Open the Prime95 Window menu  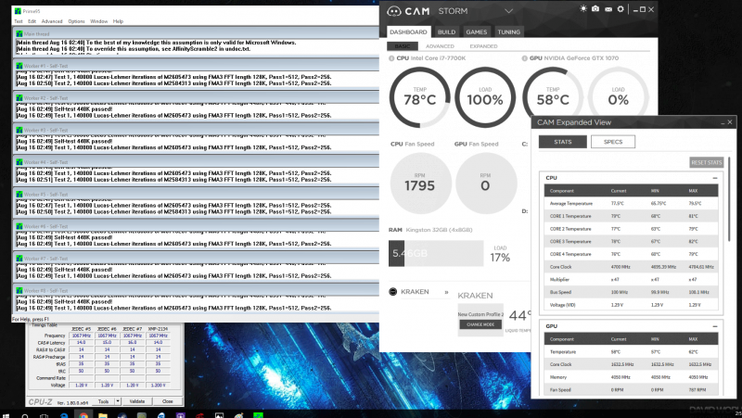pos(98,21)
